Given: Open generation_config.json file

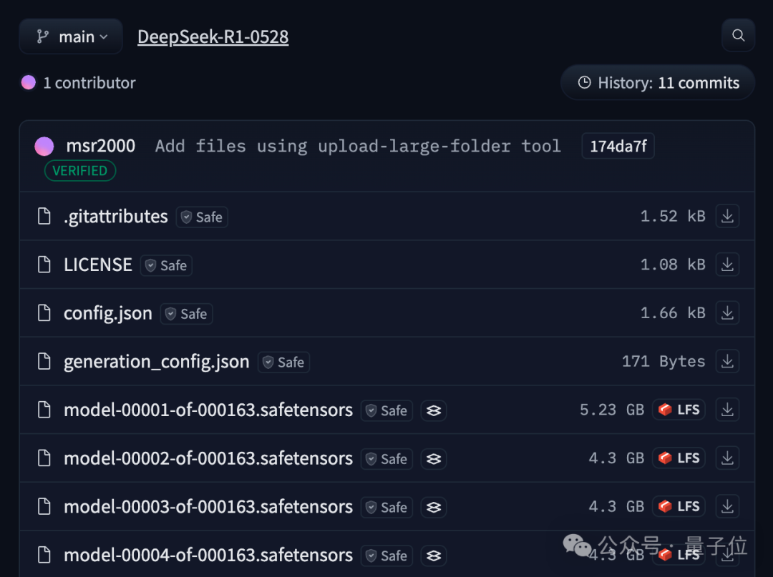Looking at the screenshot, I should (x=157, y=361).
